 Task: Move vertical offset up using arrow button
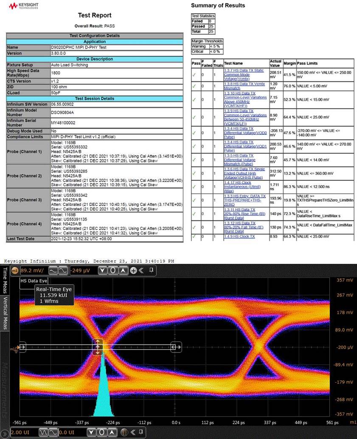click(x=123, y=271)
